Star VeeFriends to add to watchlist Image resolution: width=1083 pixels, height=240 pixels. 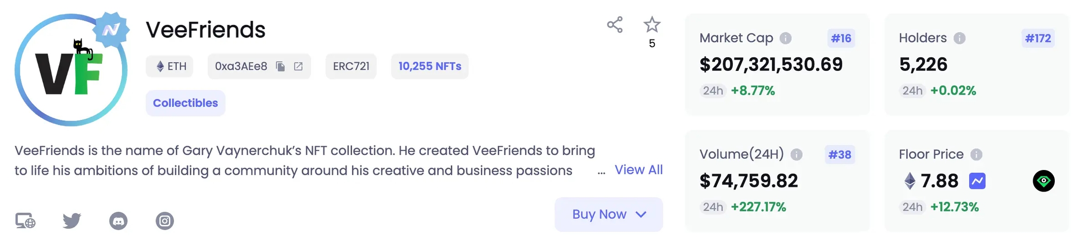651,25
